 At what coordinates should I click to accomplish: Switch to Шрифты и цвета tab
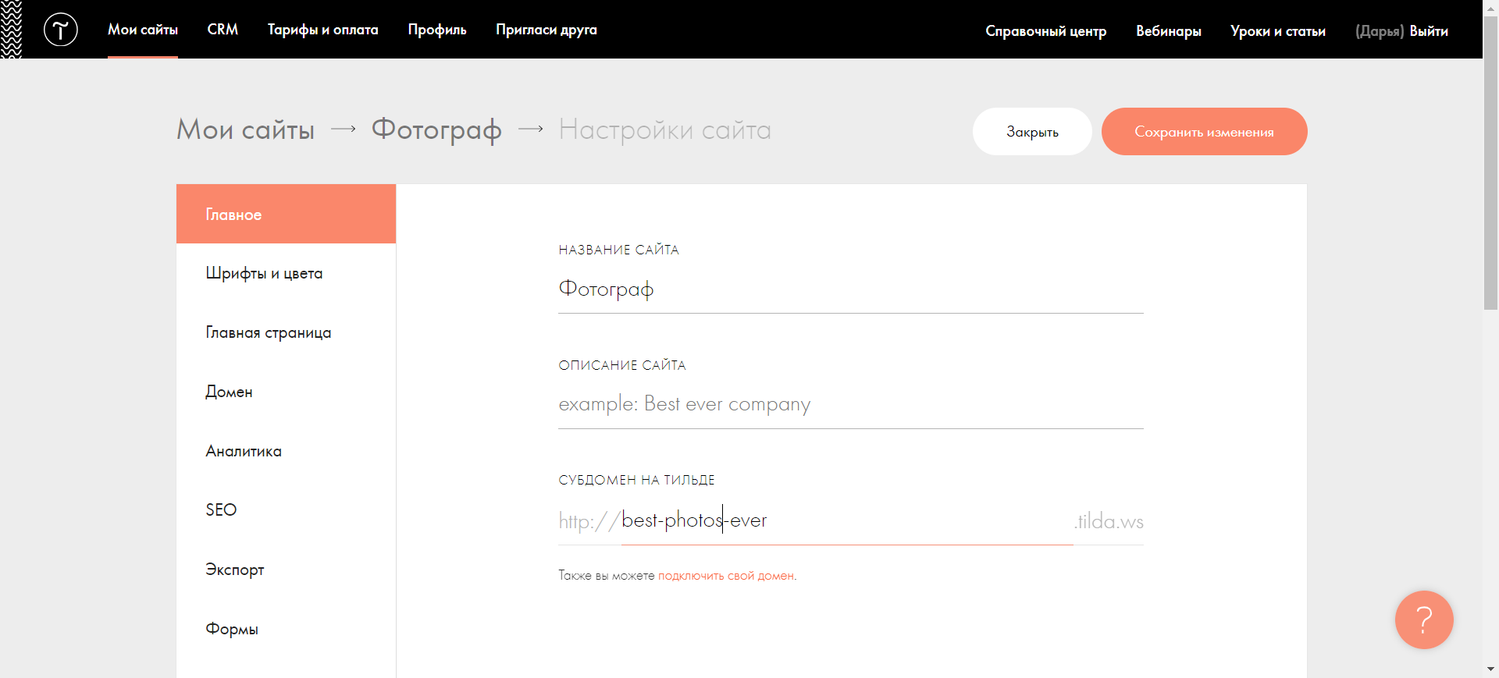coord(264,273)
